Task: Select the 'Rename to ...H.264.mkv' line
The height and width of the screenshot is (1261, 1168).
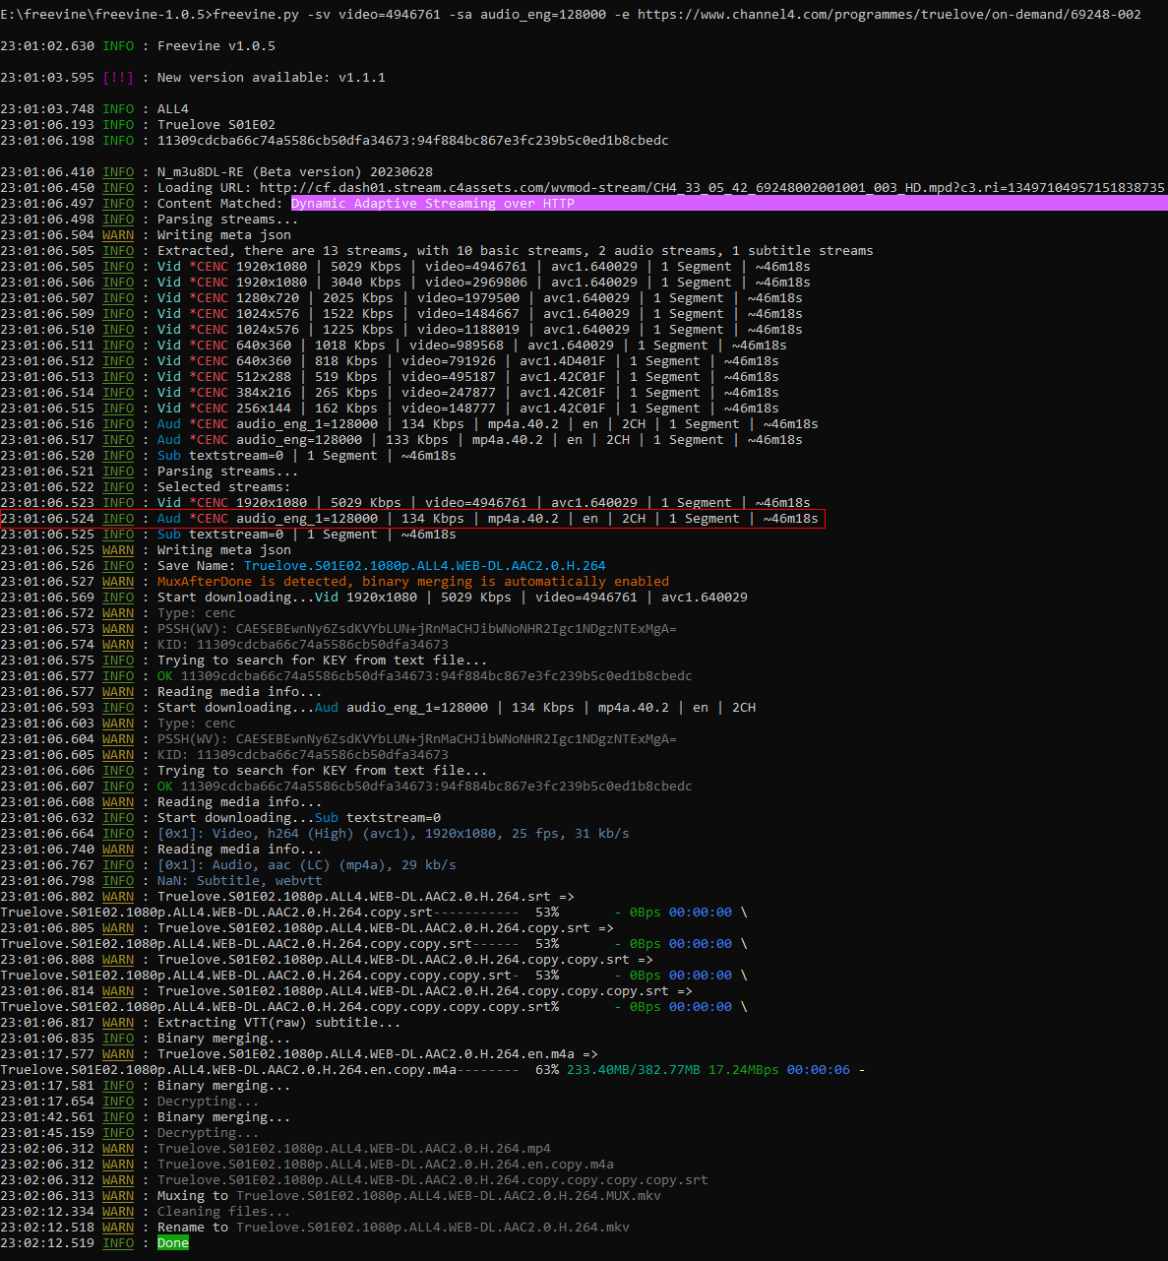Action: (x=394, y=1228)
